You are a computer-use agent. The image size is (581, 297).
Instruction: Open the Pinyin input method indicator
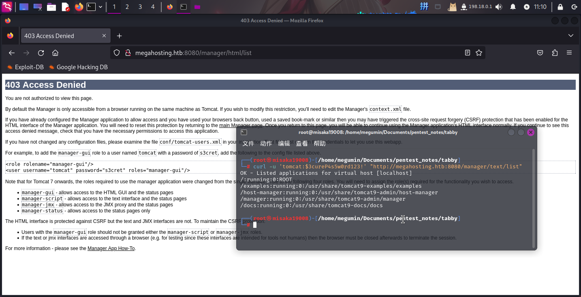click(424, 6)
